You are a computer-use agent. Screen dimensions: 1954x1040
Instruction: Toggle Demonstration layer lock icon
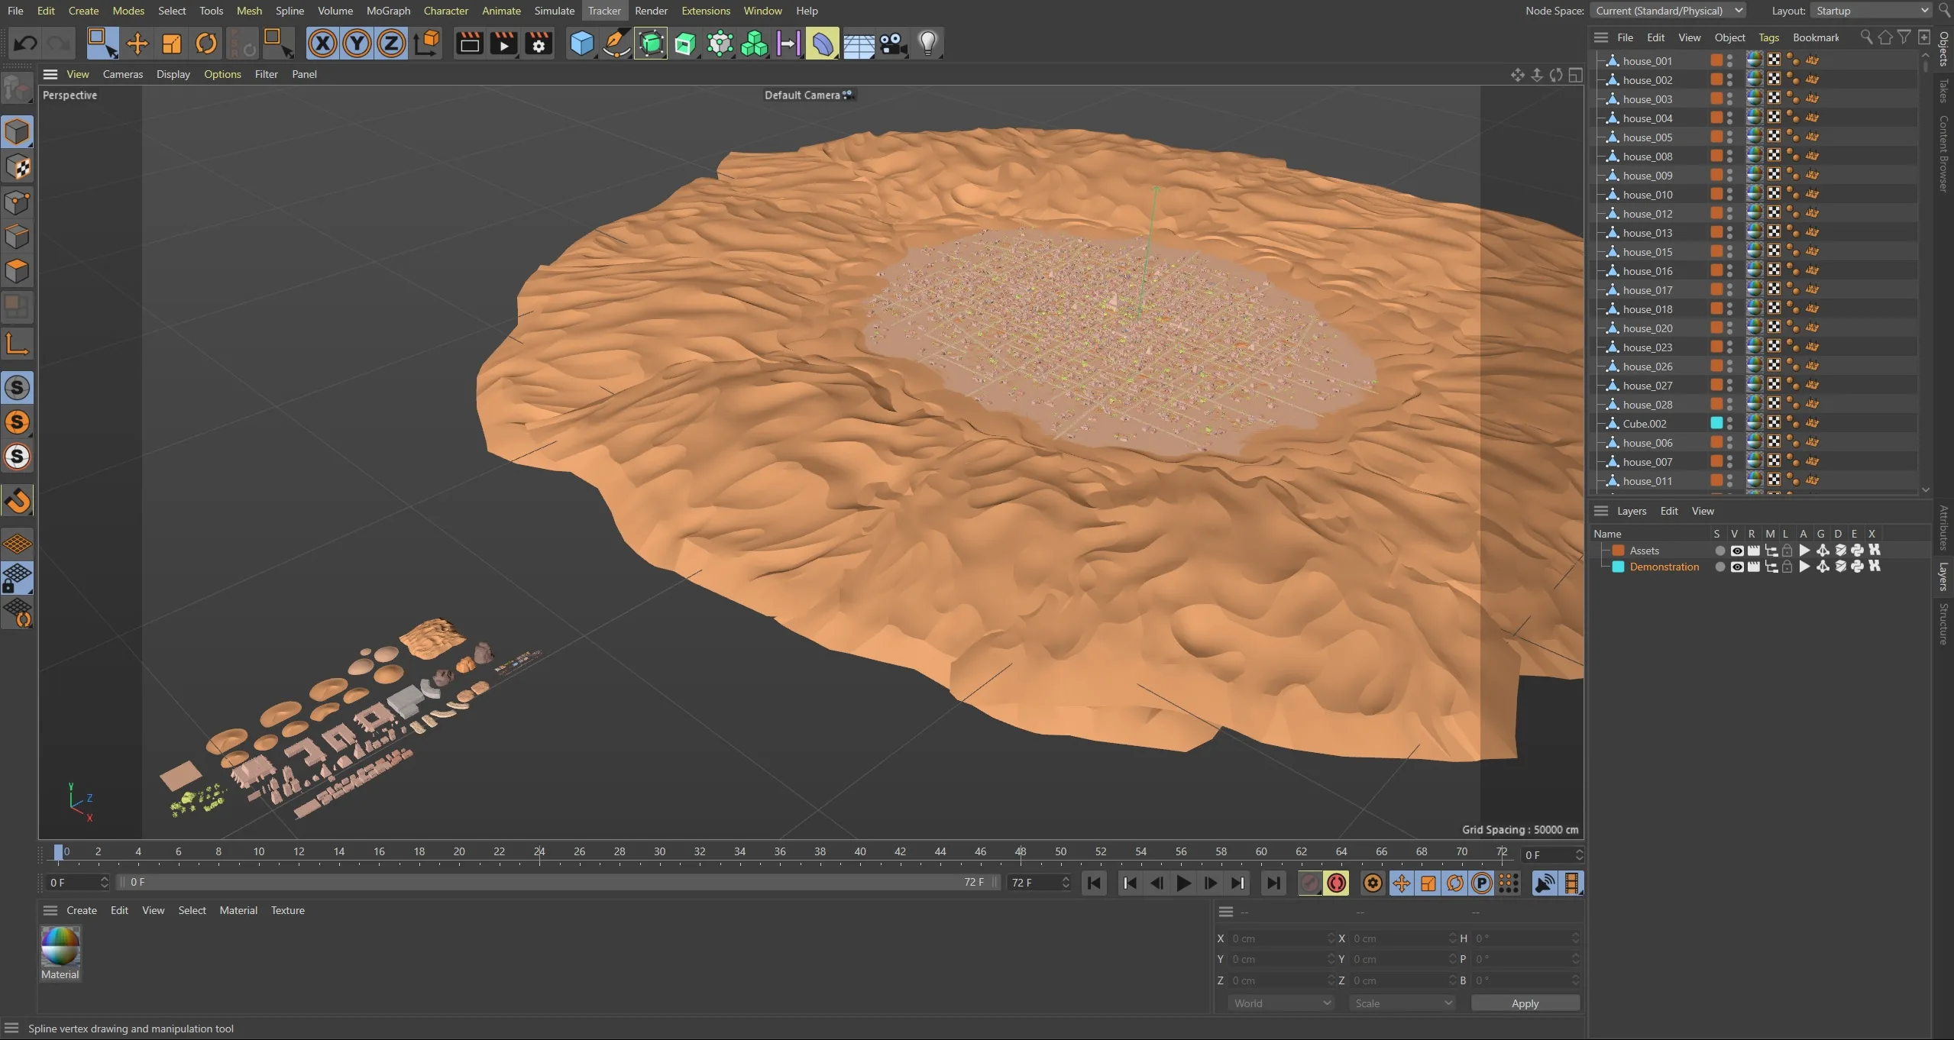(x=1787, y=567)
